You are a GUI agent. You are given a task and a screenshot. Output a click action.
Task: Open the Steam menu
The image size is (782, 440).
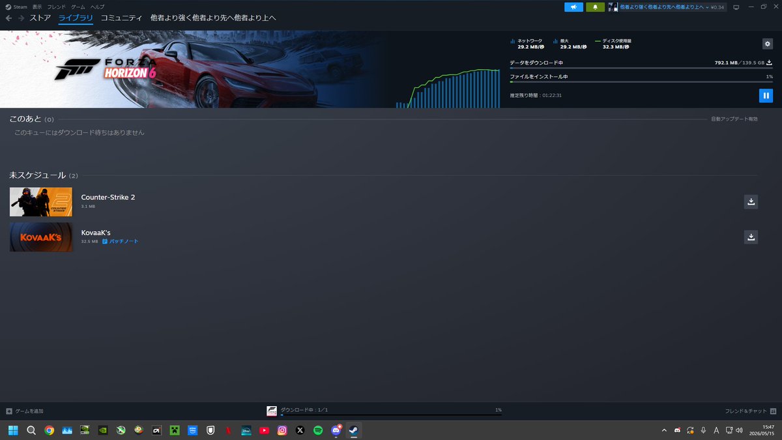pos(16,7)
